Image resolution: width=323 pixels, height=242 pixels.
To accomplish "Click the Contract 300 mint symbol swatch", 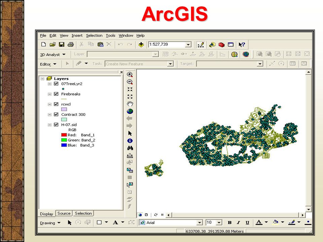I will pyautogui.click(x=64, y=120).
